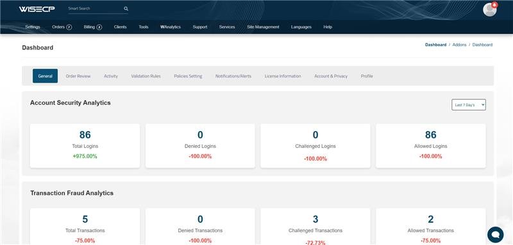The width and height of the screenshot is (513, 245).
Task: Switch to the Account & Privacy tab
Action: point(331,76)
